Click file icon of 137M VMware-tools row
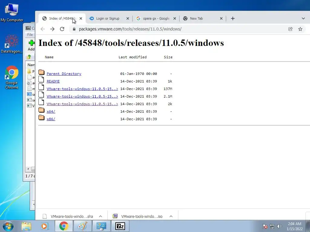Viewport: 310px width, 232px height. coord(41,86)
